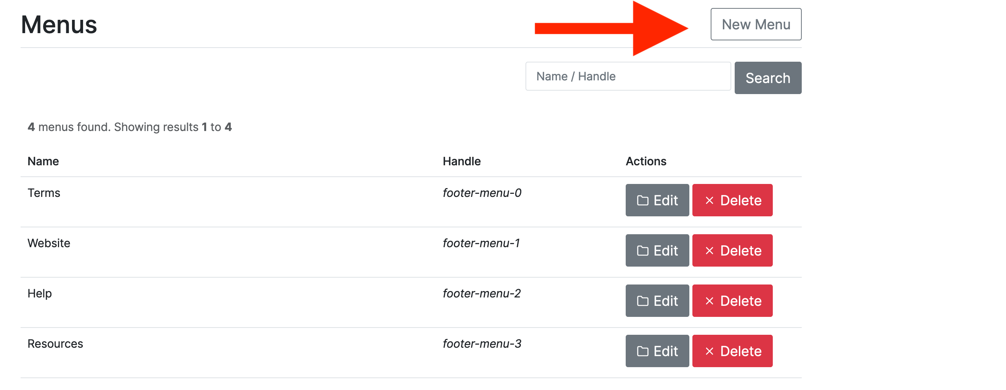Viewport: 1006px width, 390px height.
Task: Click the X icon to delete Resources
Action: [709, 352]
